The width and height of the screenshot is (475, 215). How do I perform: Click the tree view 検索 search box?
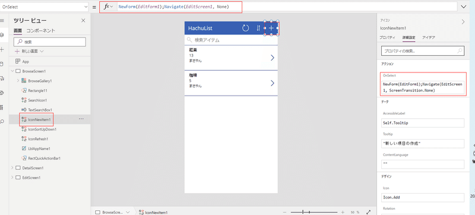[x=50, y=42]
